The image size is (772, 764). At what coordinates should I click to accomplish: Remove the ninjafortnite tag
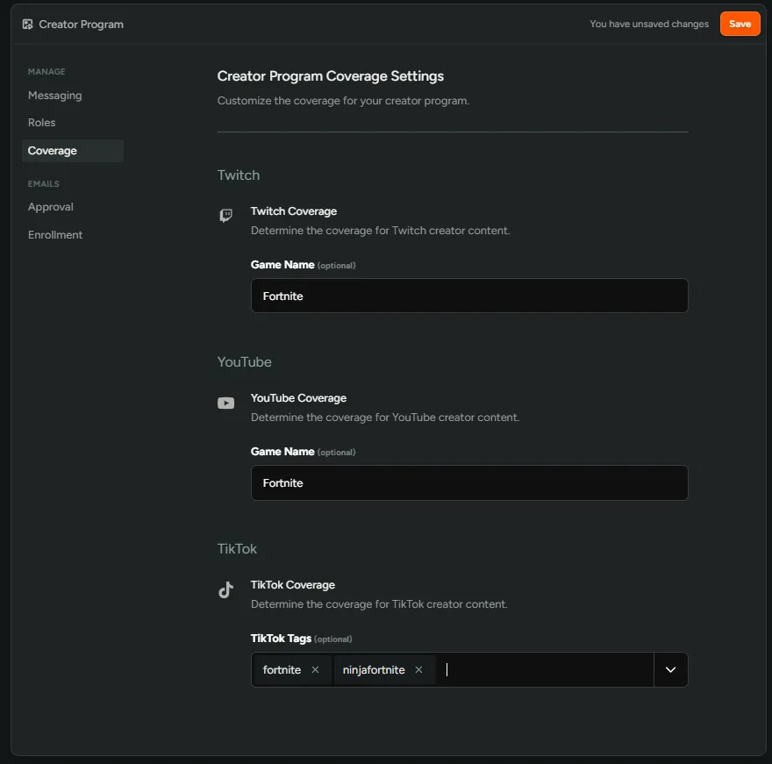point(419,670)
